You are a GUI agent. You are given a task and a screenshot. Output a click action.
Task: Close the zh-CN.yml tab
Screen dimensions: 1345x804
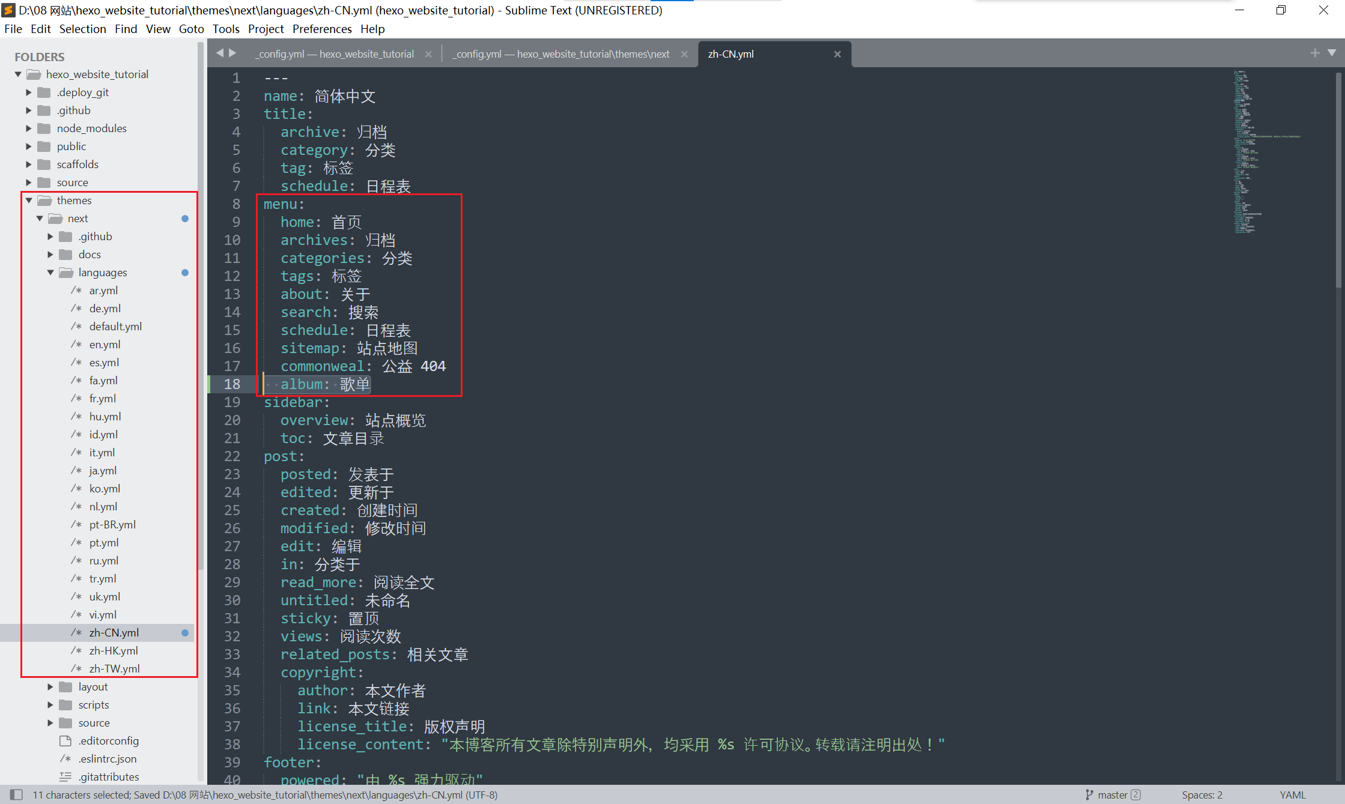837,54
